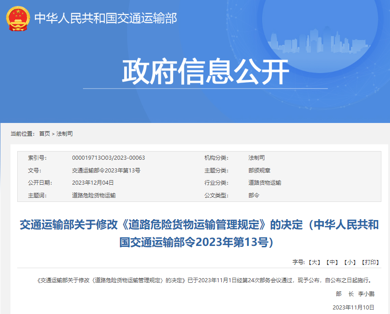Screen dimensions: 390x314
Task: Click the 部令 document type value
Action: [x=253, y=196]
